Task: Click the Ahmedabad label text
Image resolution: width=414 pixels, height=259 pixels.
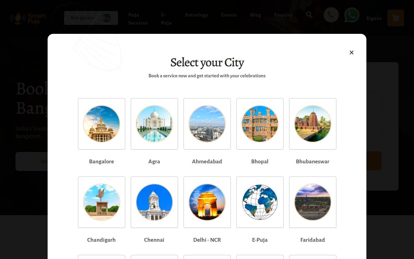Action: coord(207,161)
